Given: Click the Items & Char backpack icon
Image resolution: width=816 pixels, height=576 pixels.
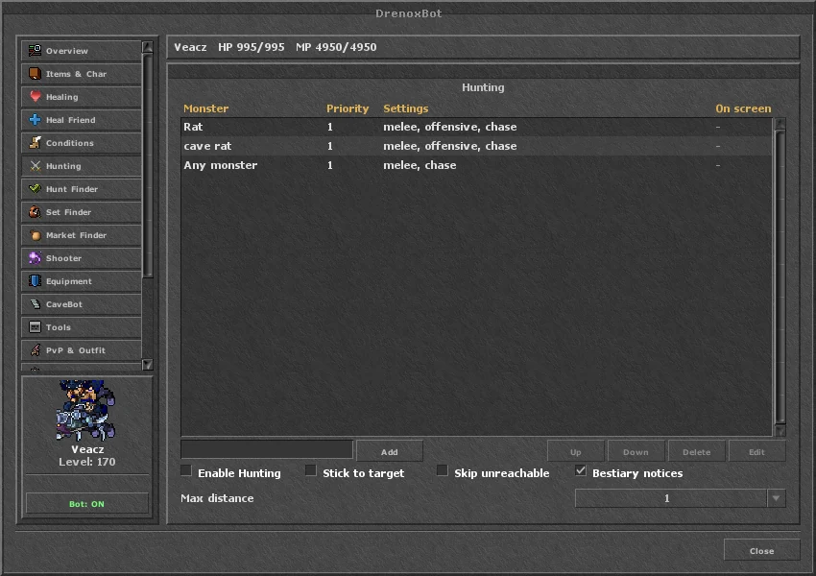Looking at the screenshot, I should pos(35,73).
